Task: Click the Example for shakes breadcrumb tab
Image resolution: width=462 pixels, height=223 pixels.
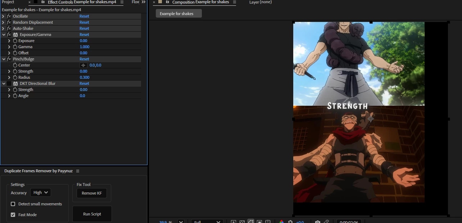Action: pyautogui.click(x=178, y=14)
